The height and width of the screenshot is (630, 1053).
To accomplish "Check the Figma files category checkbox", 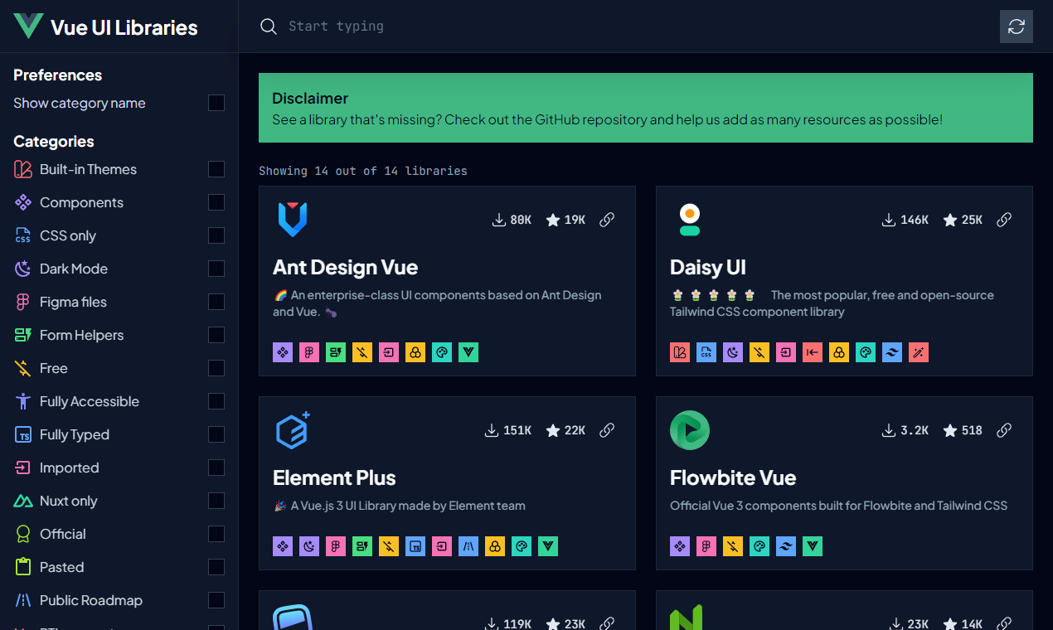I will click(x=216, y=302).
